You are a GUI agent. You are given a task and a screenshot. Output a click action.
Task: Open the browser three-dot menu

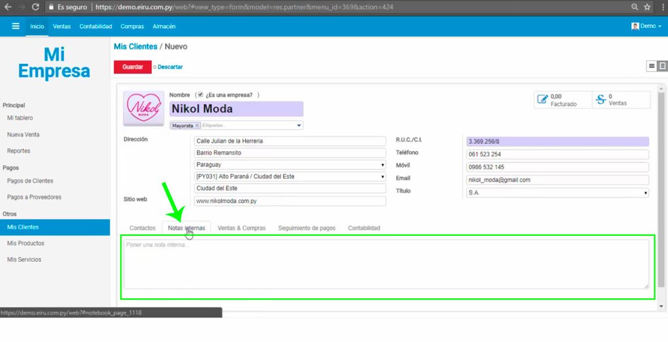[663, 7]
